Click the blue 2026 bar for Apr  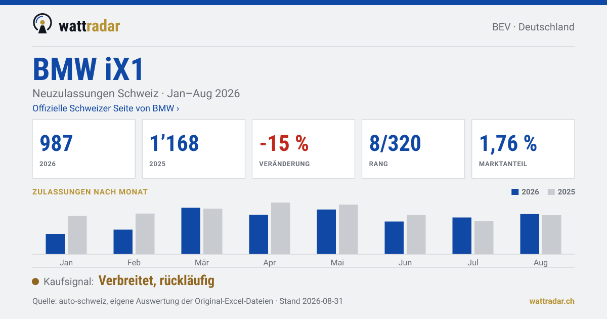258,234
